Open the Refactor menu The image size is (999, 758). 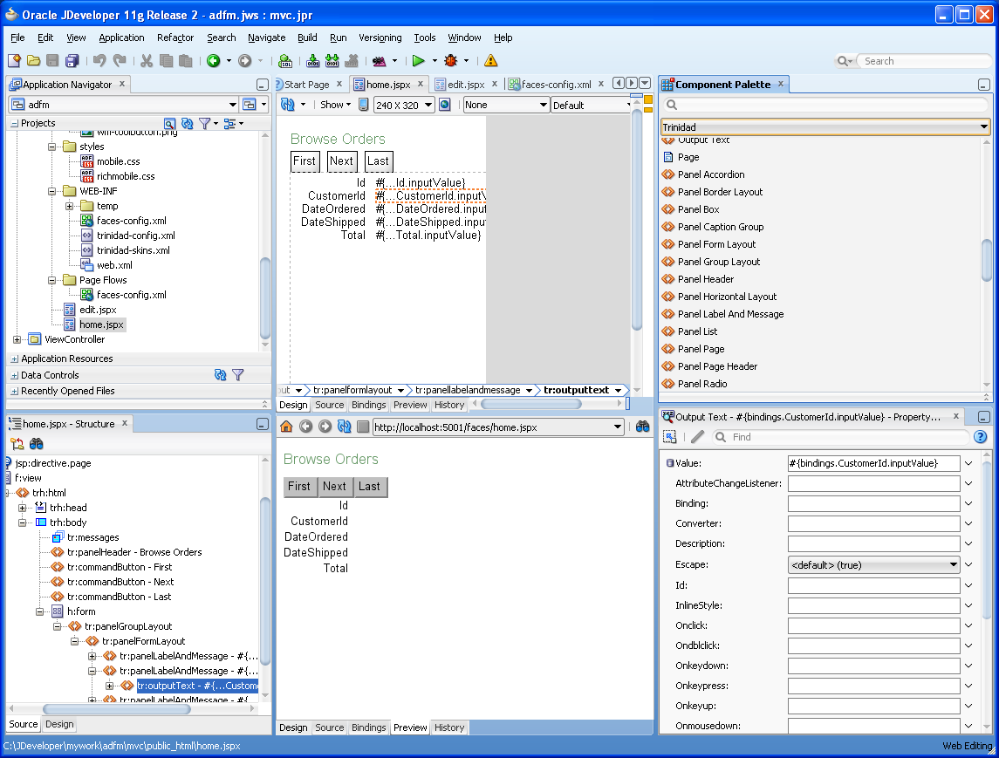pos(175,38)
